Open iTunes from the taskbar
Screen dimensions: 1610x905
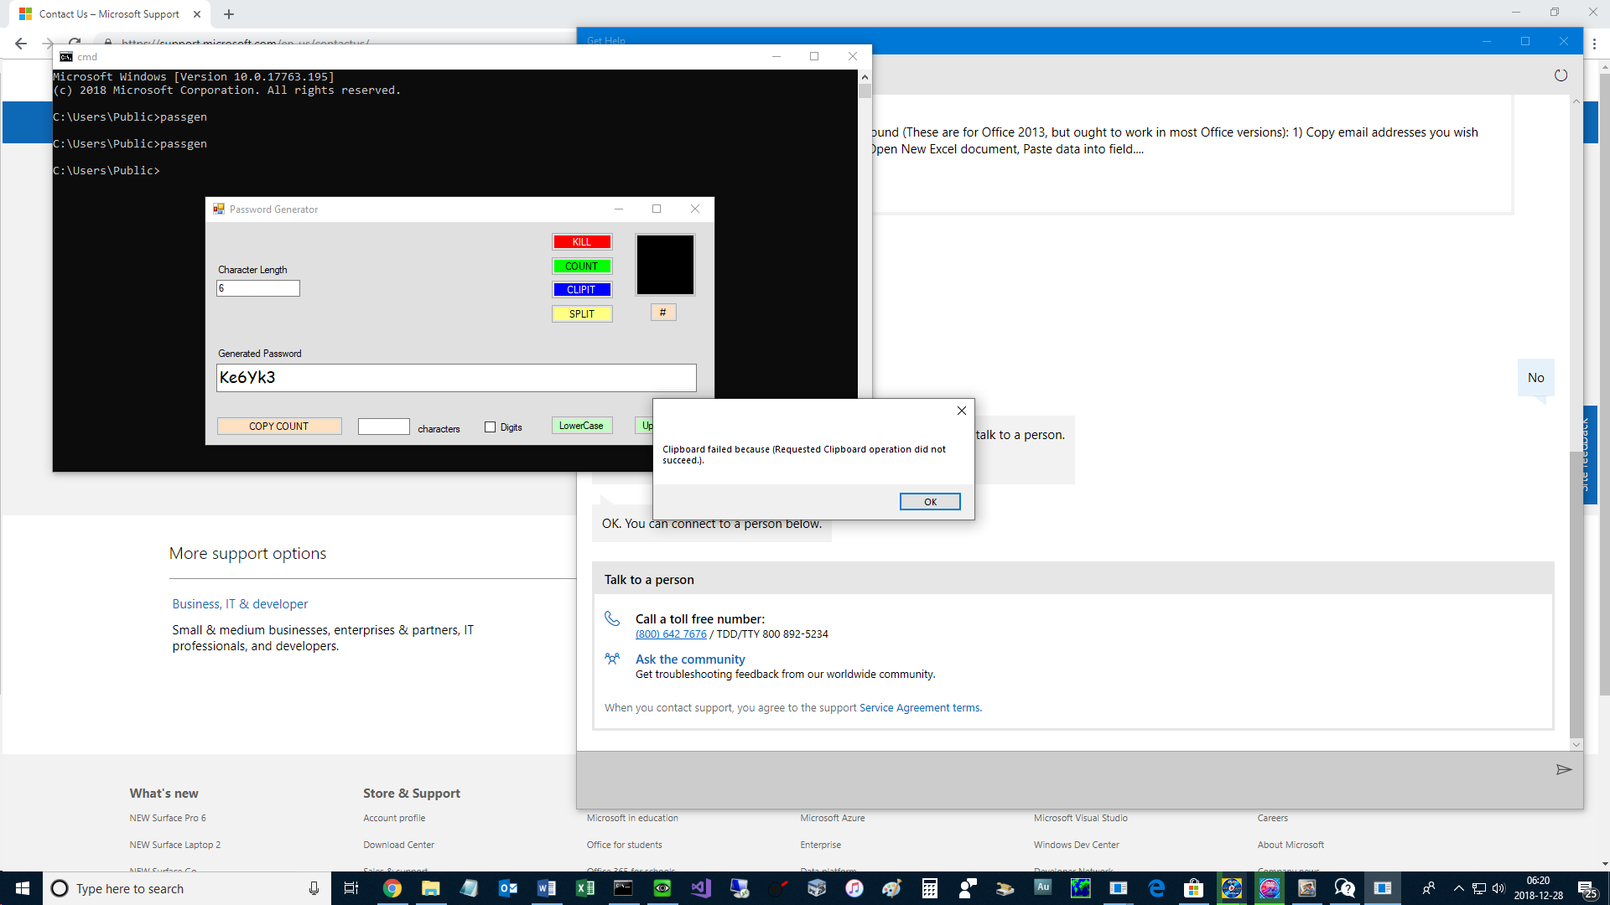click(x=854, y=888)
